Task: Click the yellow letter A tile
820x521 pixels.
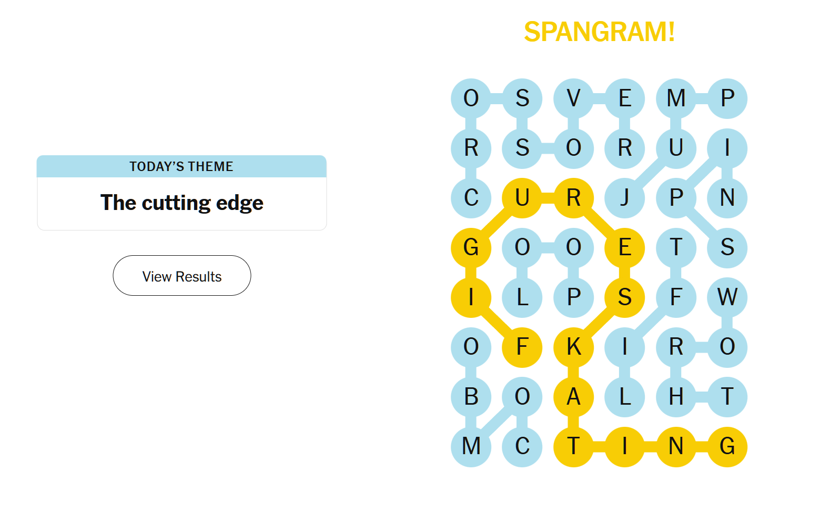Action: (x=573, y=397)
